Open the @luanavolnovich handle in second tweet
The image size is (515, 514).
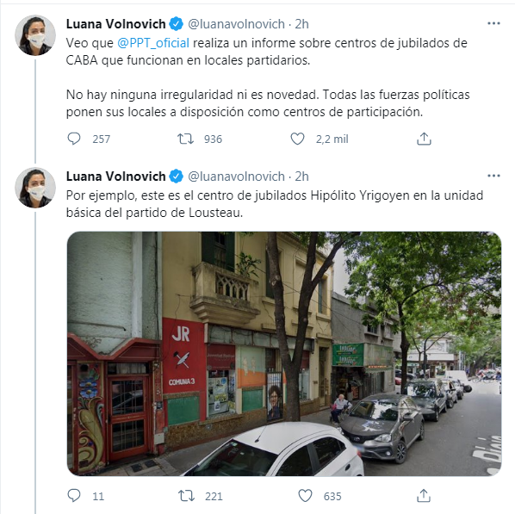tap(236, 176)
